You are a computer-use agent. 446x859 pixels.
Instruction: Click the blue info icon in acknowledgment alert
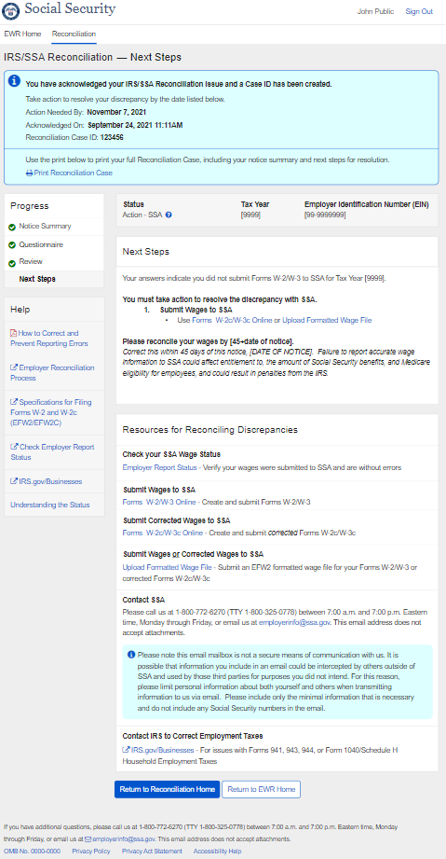pyautogui.click(x=14, y=80)
